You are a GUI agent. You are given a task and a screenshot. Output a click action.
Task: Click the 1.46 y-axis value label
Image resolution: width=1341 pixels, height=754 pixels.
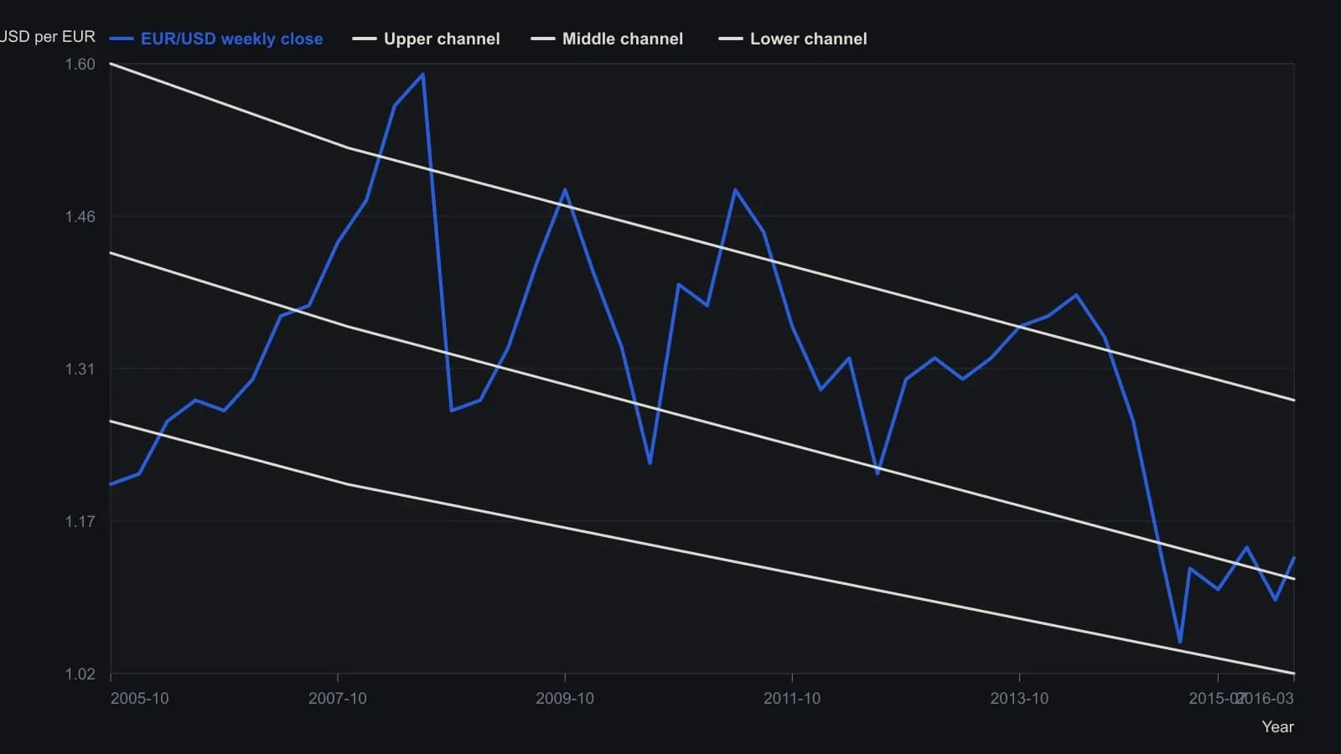pyautogui.click(x=80, y=217)
